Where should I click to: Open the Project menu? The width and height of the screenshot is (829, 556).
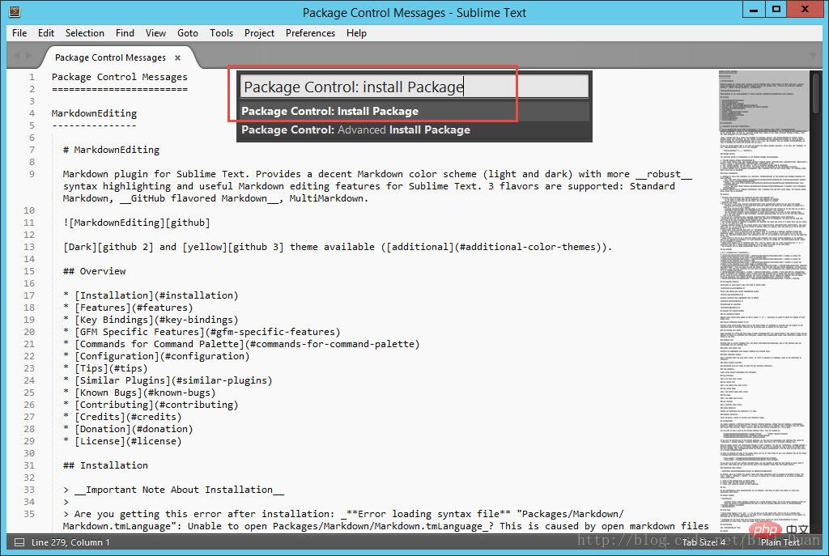tap(259, 32)
